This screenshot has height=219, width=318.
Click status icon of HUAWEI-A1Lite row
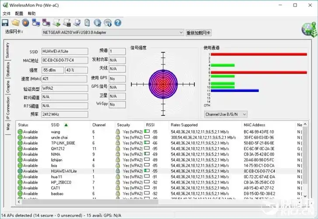(x=20, y=171)
